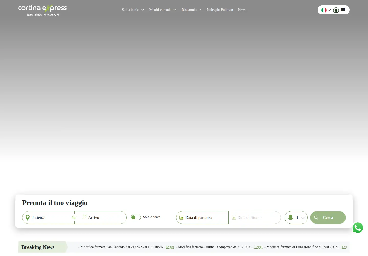Click magnifier icon in Cerca button
This screenshot has width=368, height=256.
tap(316, 218)
